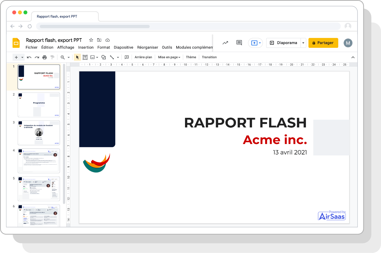Check the cloud save status icon
Screen dimensions: 381x253
tap(108, 40)
